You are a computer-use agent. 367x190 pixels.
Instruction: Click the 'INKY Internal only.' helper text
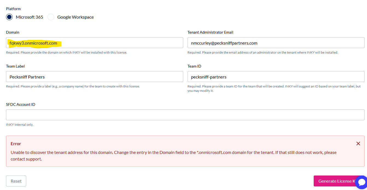20,125
